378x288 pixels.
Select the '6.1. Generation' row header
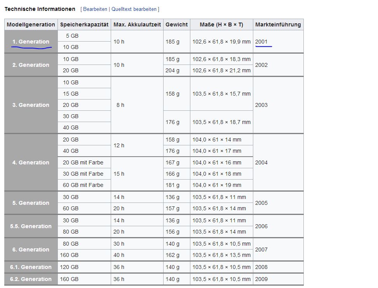31,267
